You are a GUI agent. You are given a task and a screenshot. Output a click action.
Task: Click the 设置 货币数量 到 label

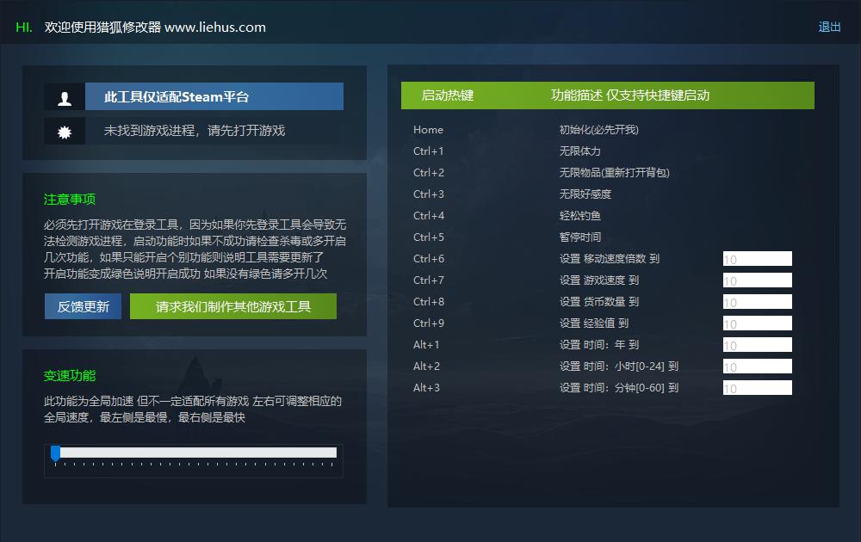click(x=599, y=302)
